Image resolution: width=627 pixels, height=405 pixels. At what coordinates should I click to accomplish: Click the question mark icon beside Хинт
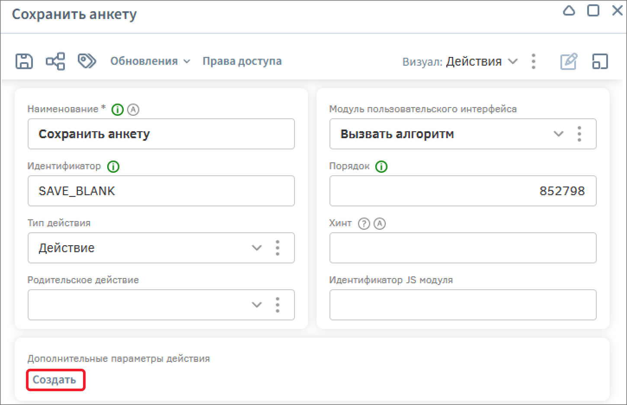[364, 224]
